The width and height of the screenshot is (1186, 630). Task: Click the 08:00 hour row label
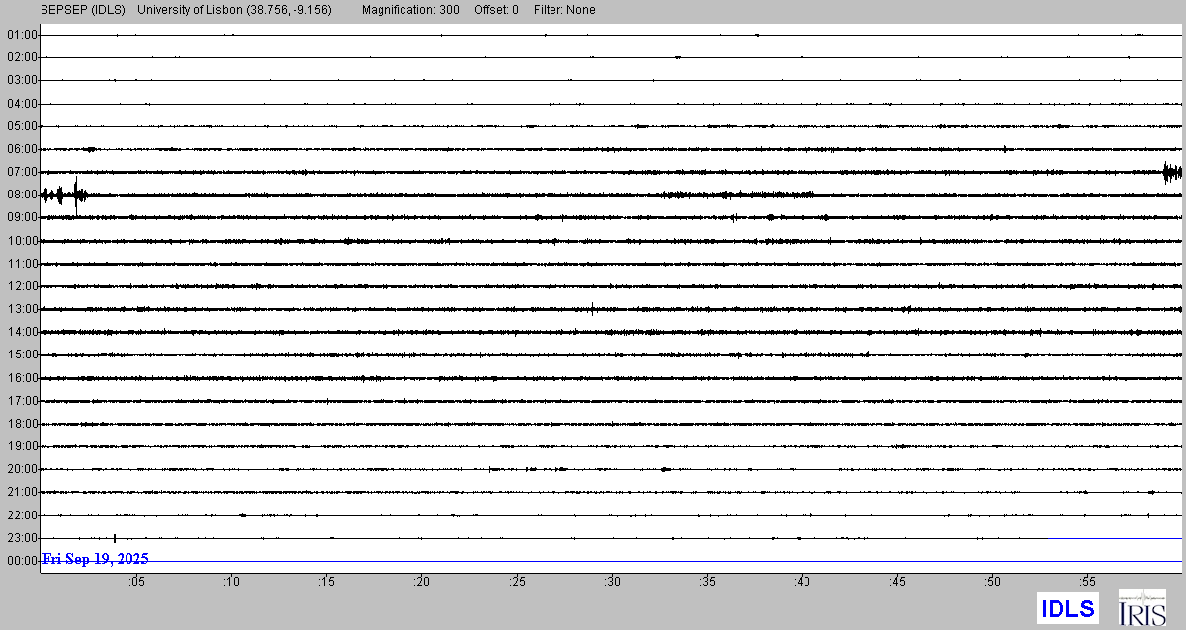pyautogui.click(x=22, y=195)
